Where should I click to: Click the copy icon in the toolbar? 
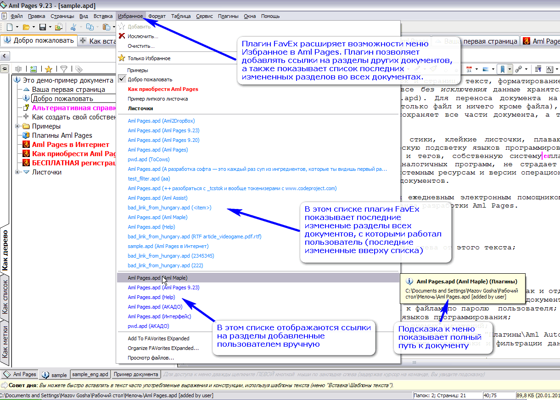point(90,27)
